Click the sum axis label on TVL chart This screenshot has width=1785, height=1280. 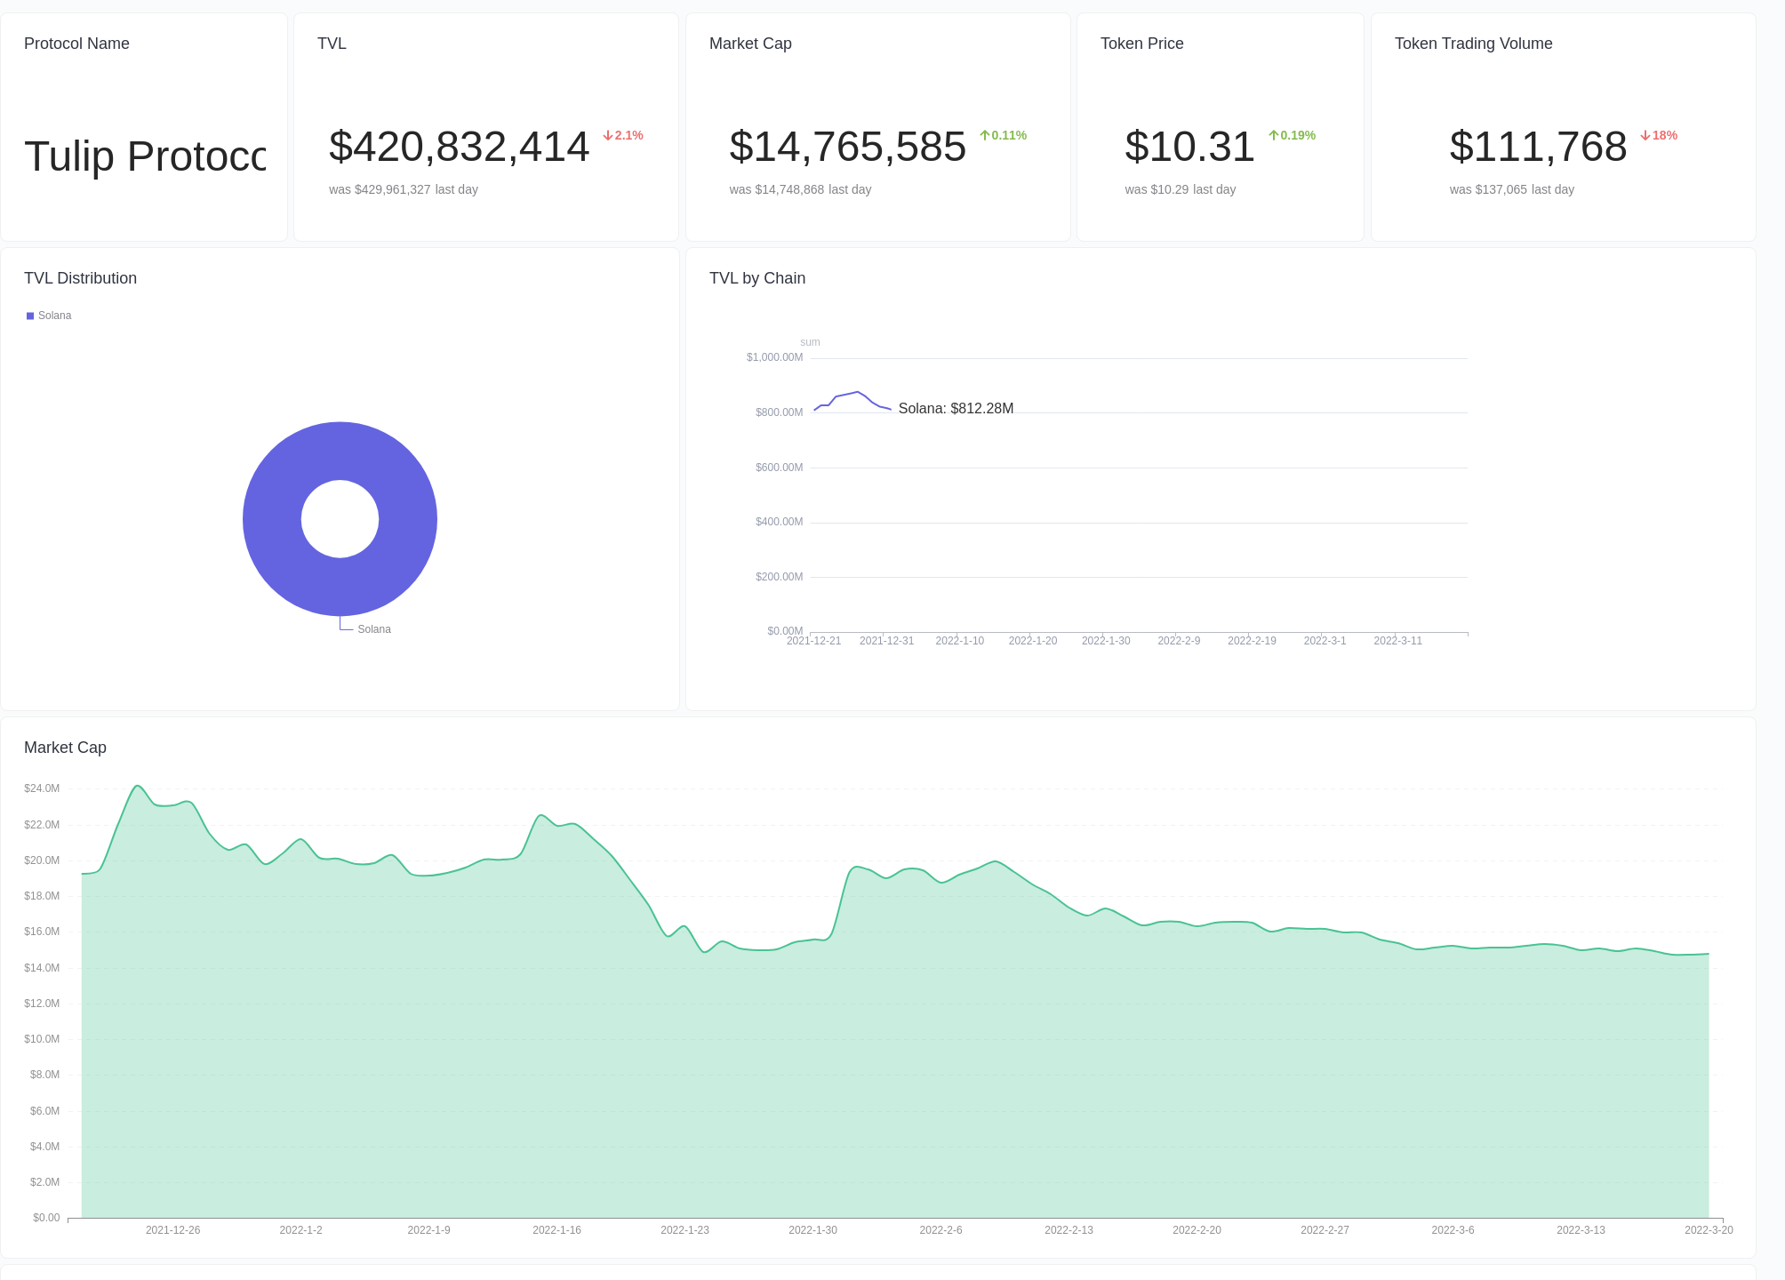click(811, 341)
